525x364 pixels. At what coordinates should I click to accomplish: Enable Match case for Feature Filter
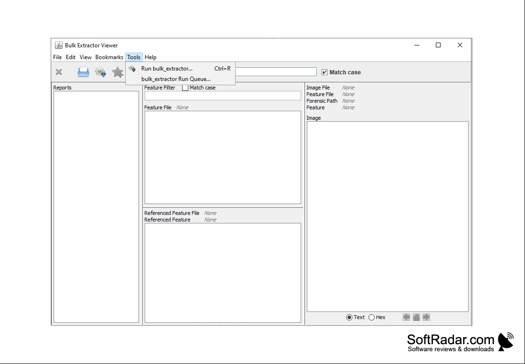point(185,88)
